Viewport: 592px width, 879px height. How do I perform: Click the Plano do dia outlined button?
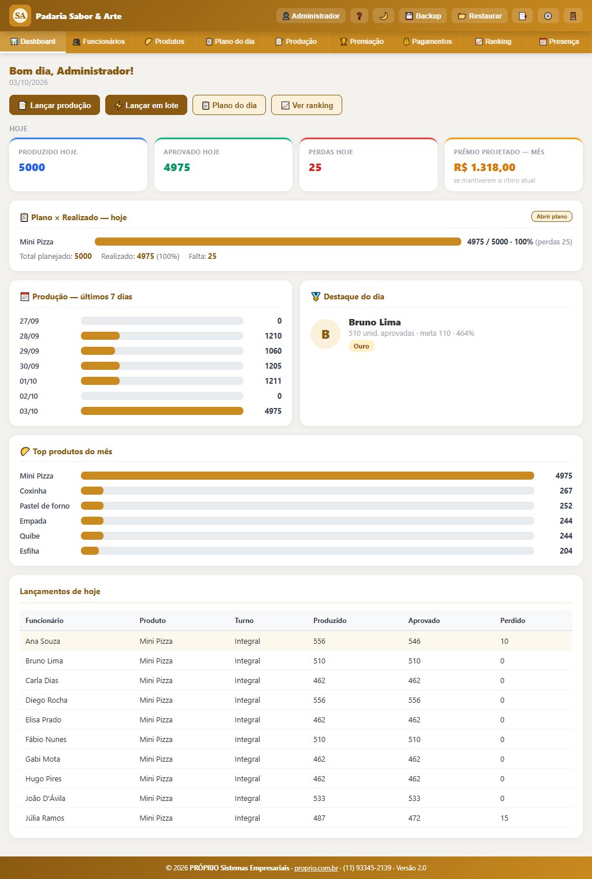[229, 105]
